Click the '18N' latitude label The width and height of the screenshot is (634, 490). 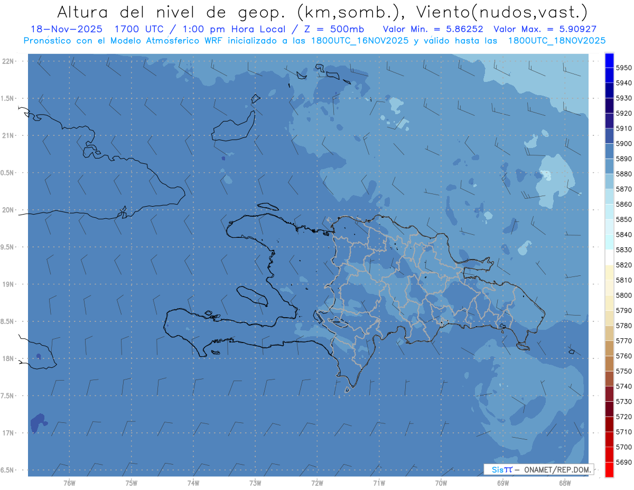click(8, 358)
